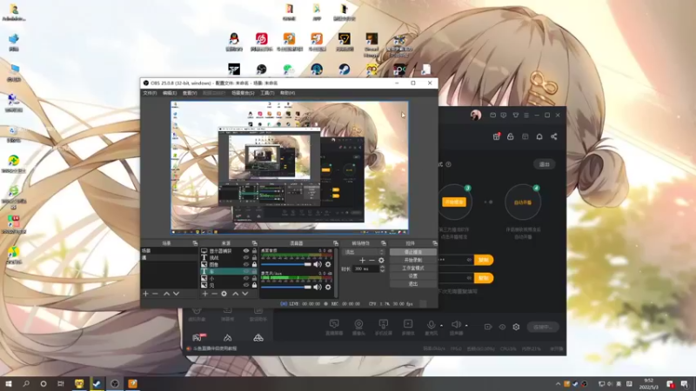Move the scene down with the Scenes down arrow
This screenshot has height=391, width=696.
[x=177, y=294]
